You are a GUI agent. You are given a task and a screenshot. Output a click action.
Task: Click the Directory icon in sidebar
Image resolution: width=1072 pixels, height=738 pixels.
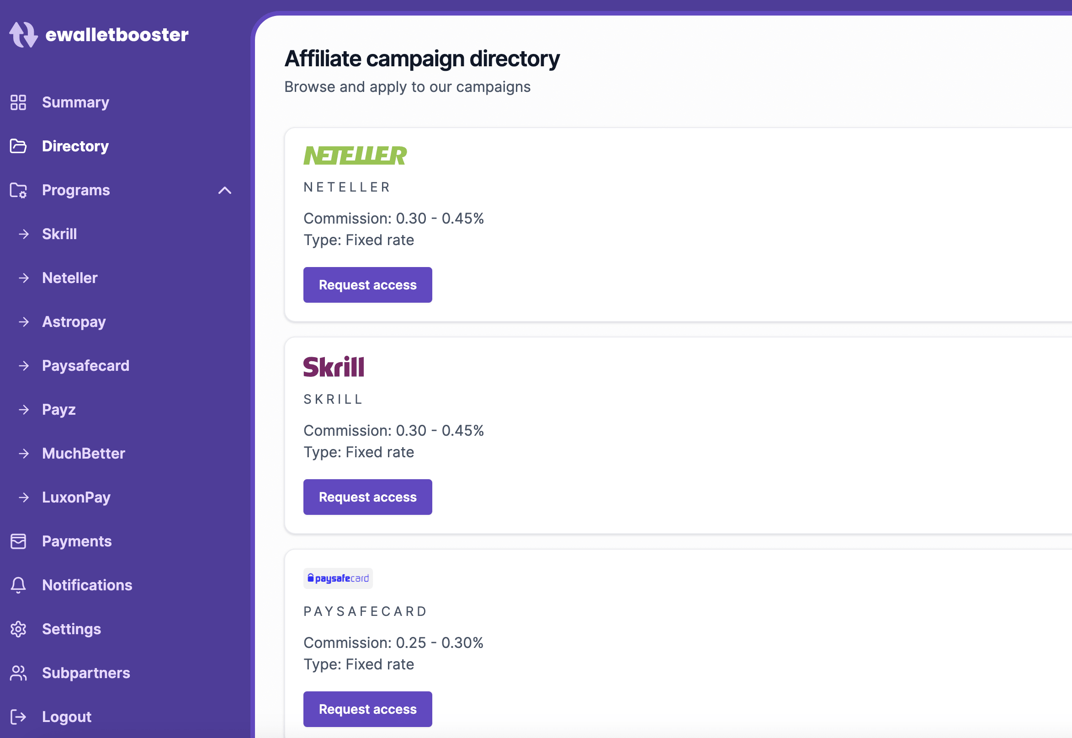point(19,146)
